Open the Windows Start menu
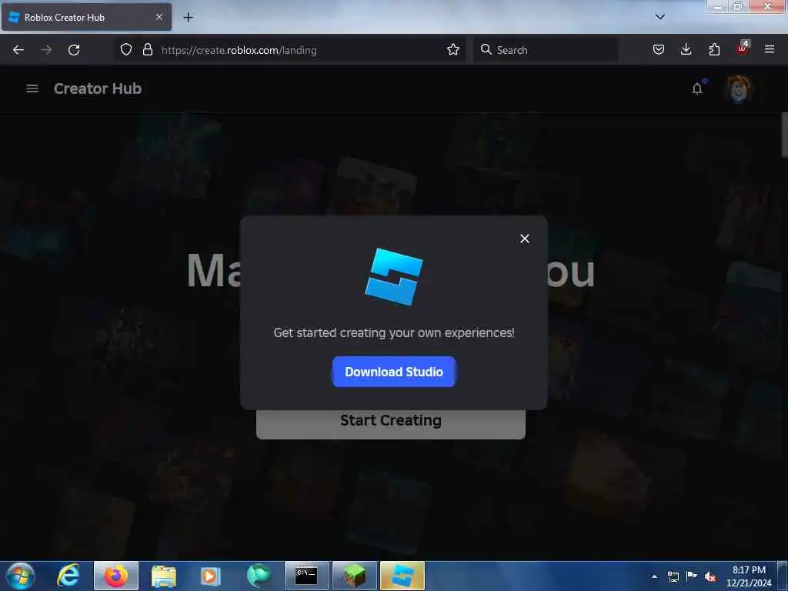788x591 pixels. click(x=21, y=576)
